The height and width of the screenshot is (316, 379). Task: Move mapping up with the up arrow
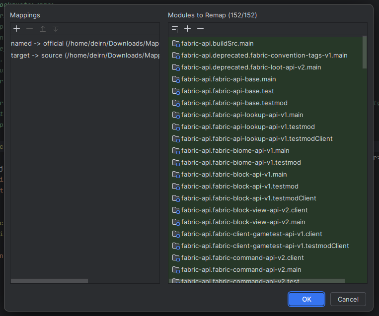point(43,29)
